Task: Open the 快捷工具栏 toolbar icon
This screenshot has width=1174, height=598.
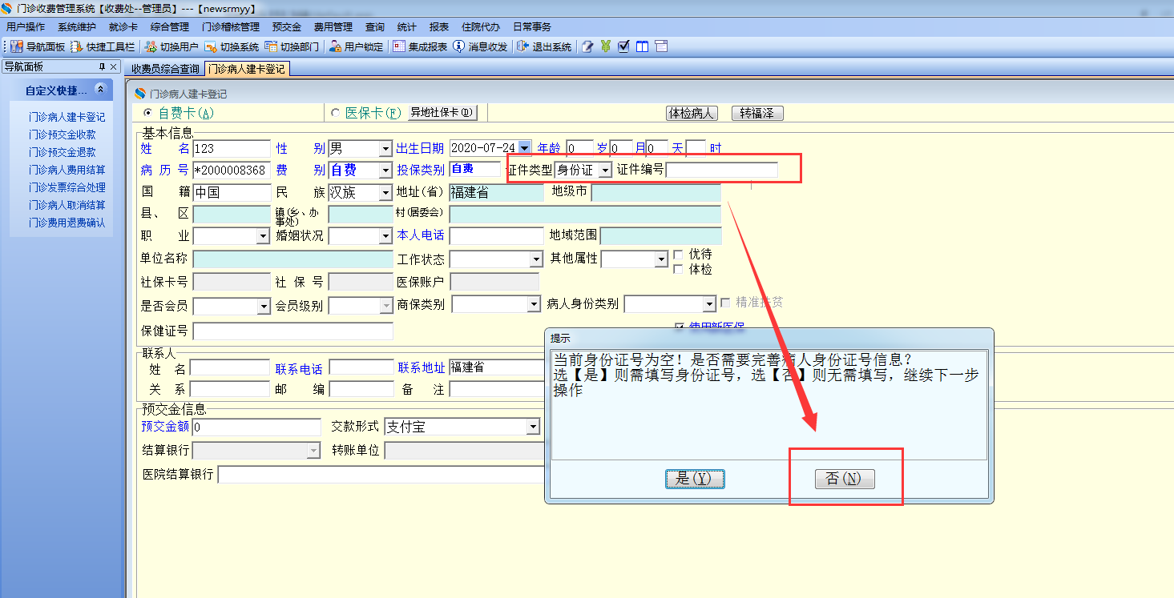Action: pyautogui.click(x=77, y=47)
